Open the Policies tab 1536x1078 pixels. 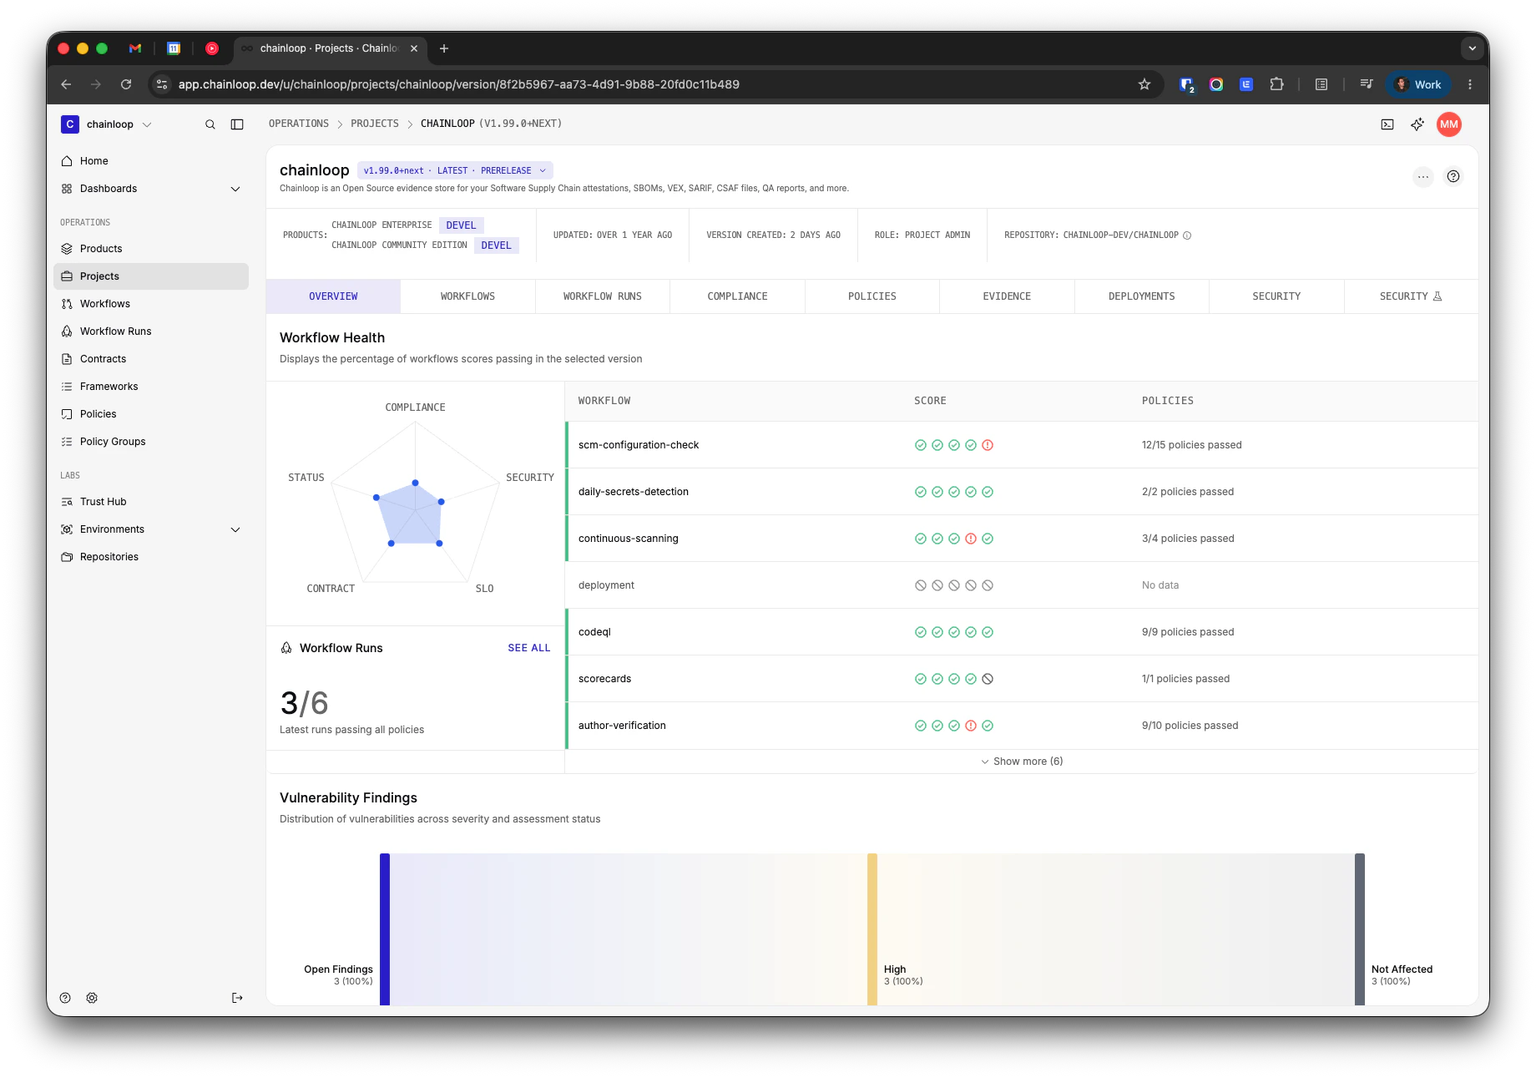click(872, 296)
